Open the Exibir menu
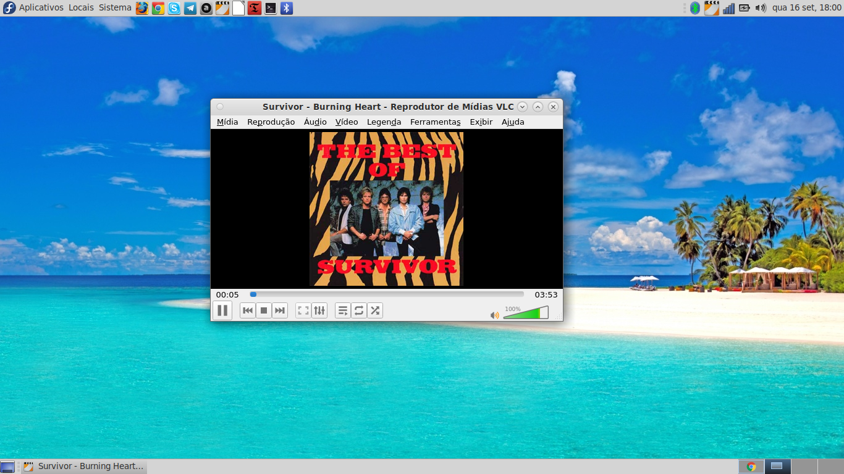844x474 pixels. click(x=481, y=122)
